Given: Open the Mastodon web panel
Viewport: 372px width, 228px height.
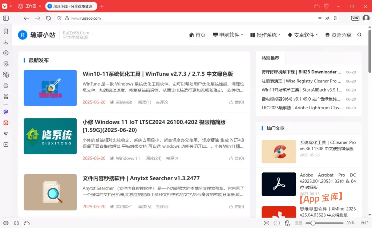Looking at the screenshot, I should pyautogui.click(x=5, y=112).
